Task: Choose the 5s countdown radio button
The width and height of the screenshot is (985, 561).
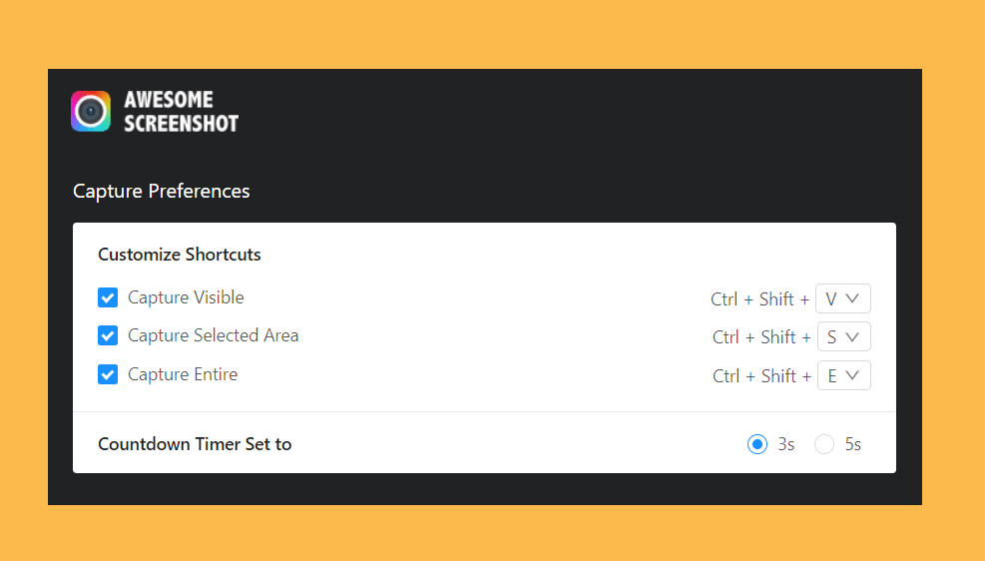Action: click(x=824, y=444)
